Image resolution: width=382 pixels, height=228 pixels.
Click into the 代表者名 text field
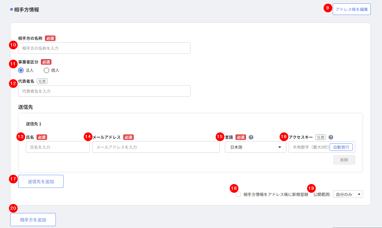click(x=104, y=91)
